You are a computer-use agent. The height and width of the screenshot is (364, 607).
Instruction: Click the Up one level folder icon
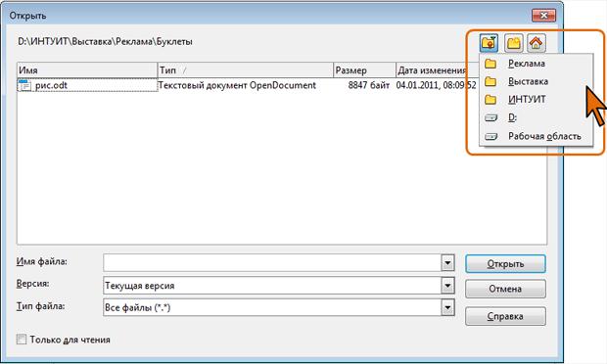pos(489,43)
